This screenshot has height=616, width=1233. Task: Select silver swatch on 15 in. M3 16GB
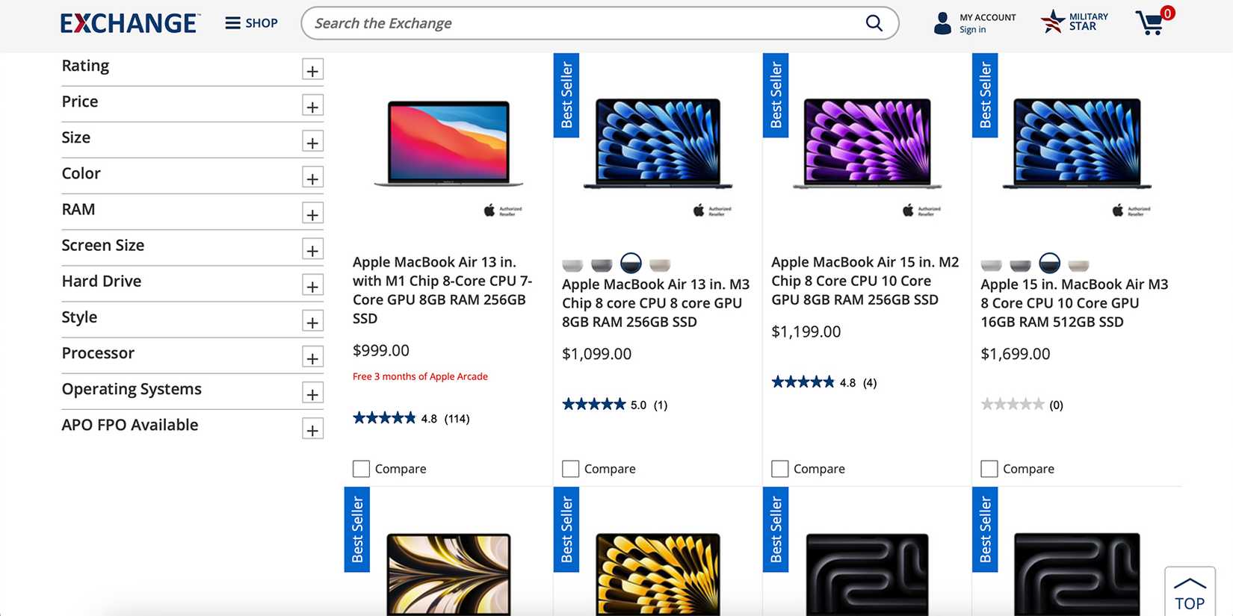click(x=991, y=264)
